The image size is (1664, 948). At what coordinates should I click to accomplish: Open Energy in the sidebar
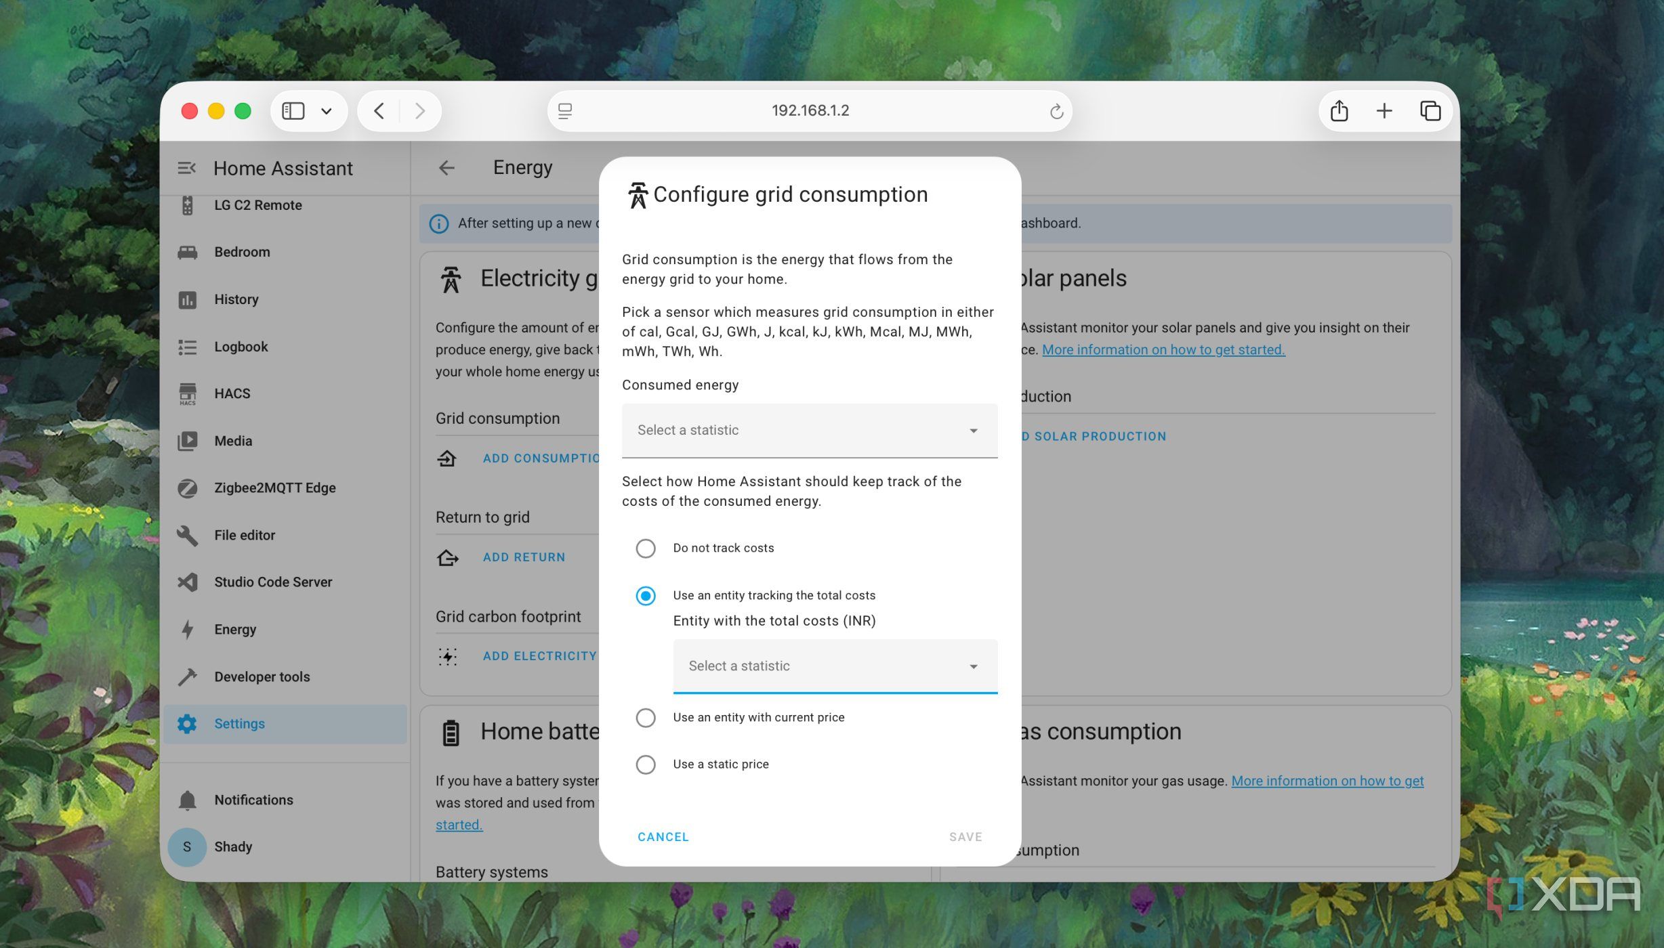(285, 630)
